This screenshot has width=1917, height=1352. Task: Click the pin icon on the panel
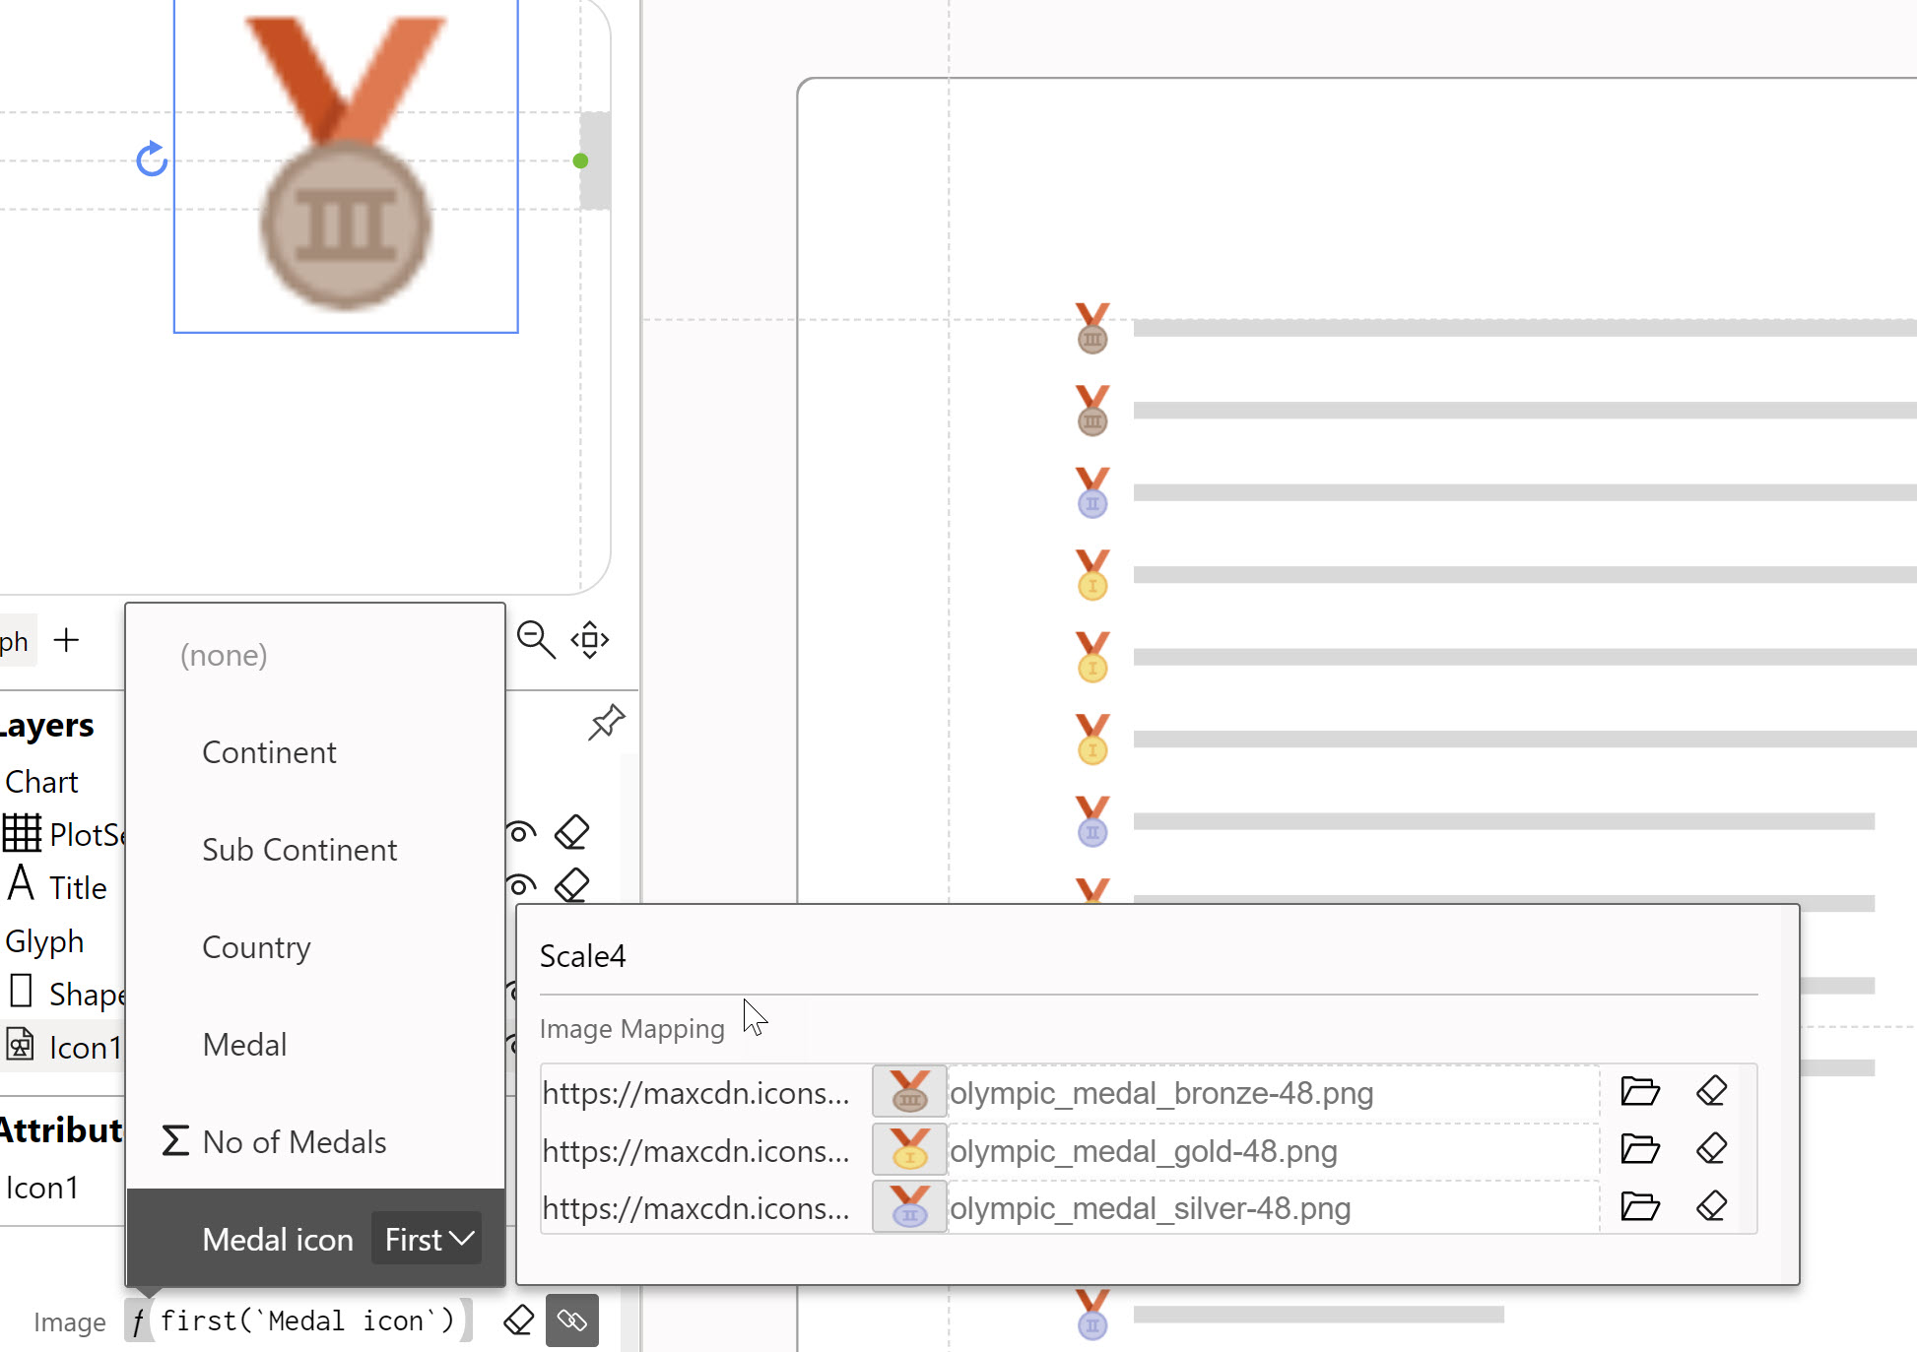coord(605,723)
